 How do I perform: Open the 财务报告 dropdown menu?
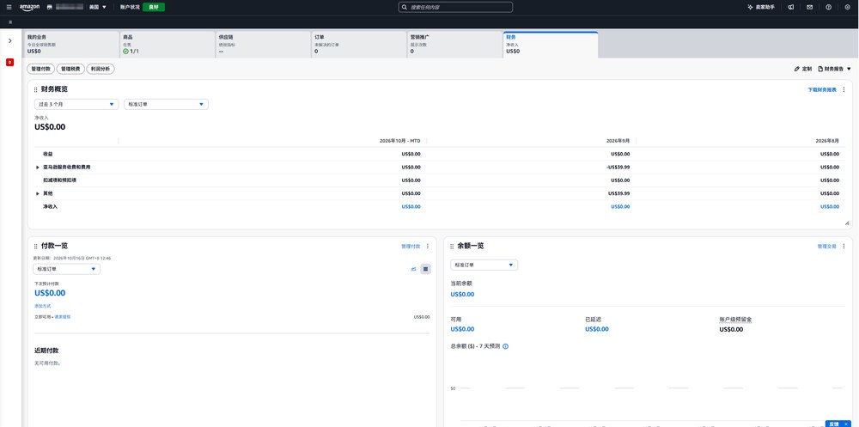(834, 69)
